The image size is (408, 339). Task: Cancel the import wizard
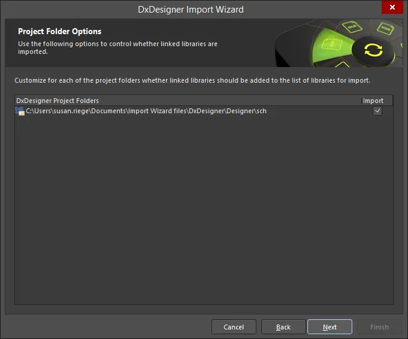[234, 327]
